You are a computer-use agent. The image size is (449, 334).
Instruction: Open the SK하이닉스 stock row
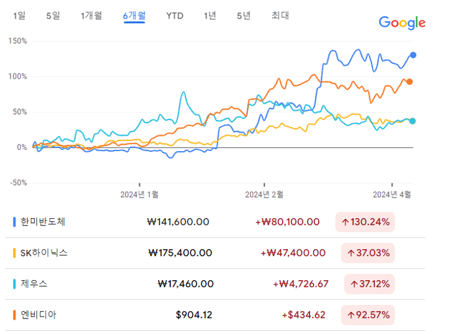click(215, 253)
